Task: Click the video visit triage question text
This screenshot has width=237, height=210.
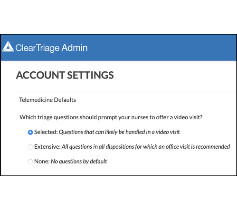Action: click(111, 117)
